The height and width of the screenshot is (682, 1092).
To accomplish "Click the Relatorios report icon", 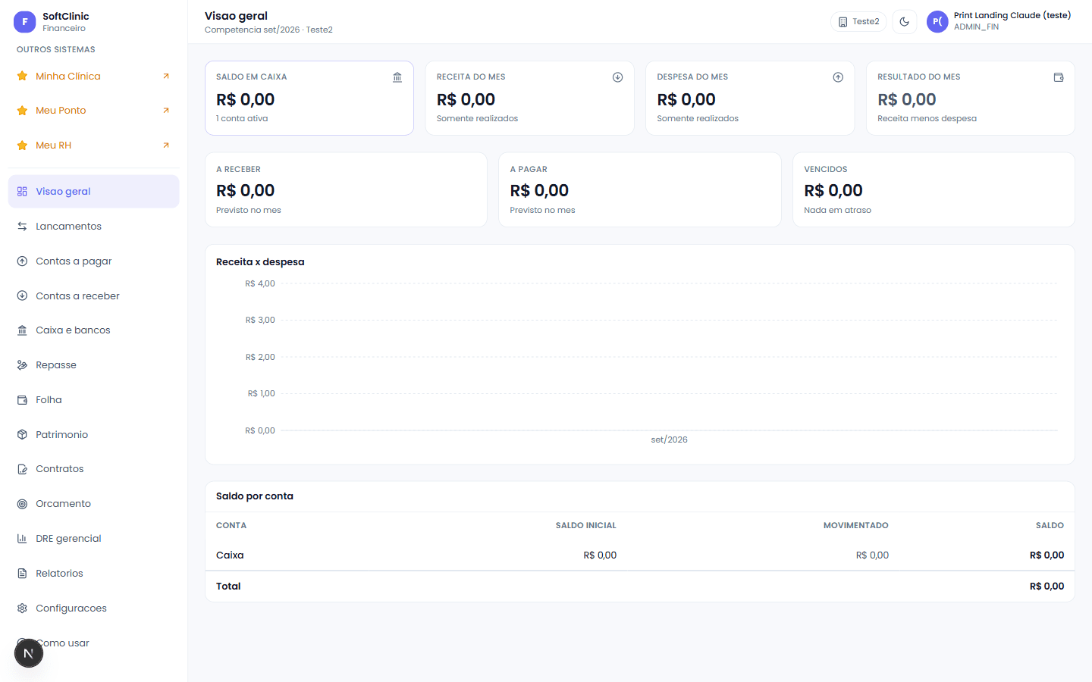I will click(22, 574).
